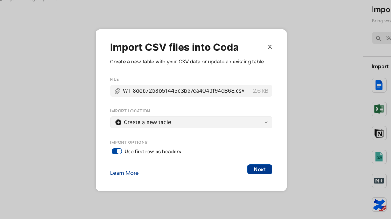391x219 pixels.
Task: Click the plus icon in Create a new table
Action: click(x=118, y=122)
